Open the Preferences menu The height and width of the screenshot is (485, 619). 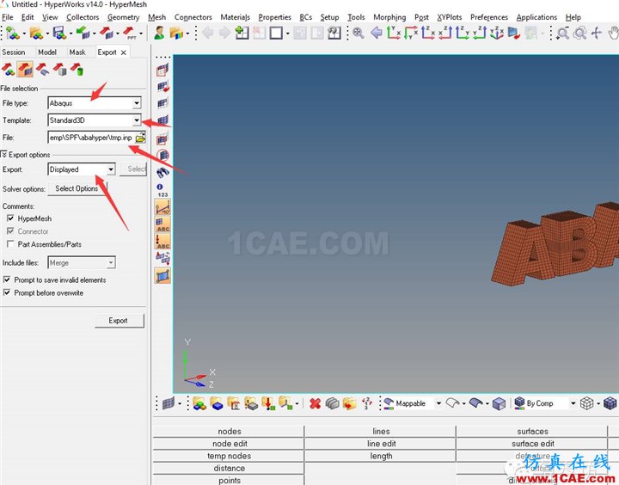point(488,17)
